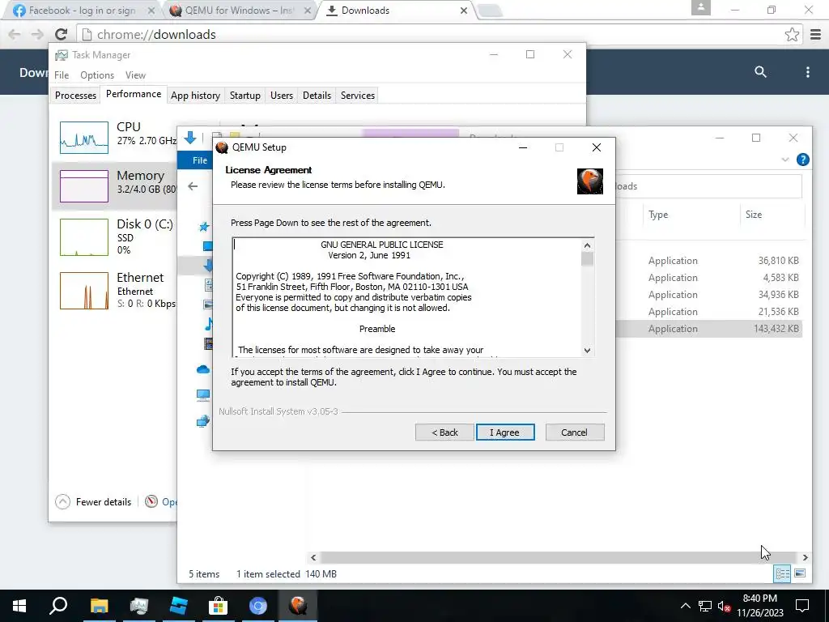The image size is (829, 622).
Task: Switch to the Facebook browser tab
Action: coord(82,11)
